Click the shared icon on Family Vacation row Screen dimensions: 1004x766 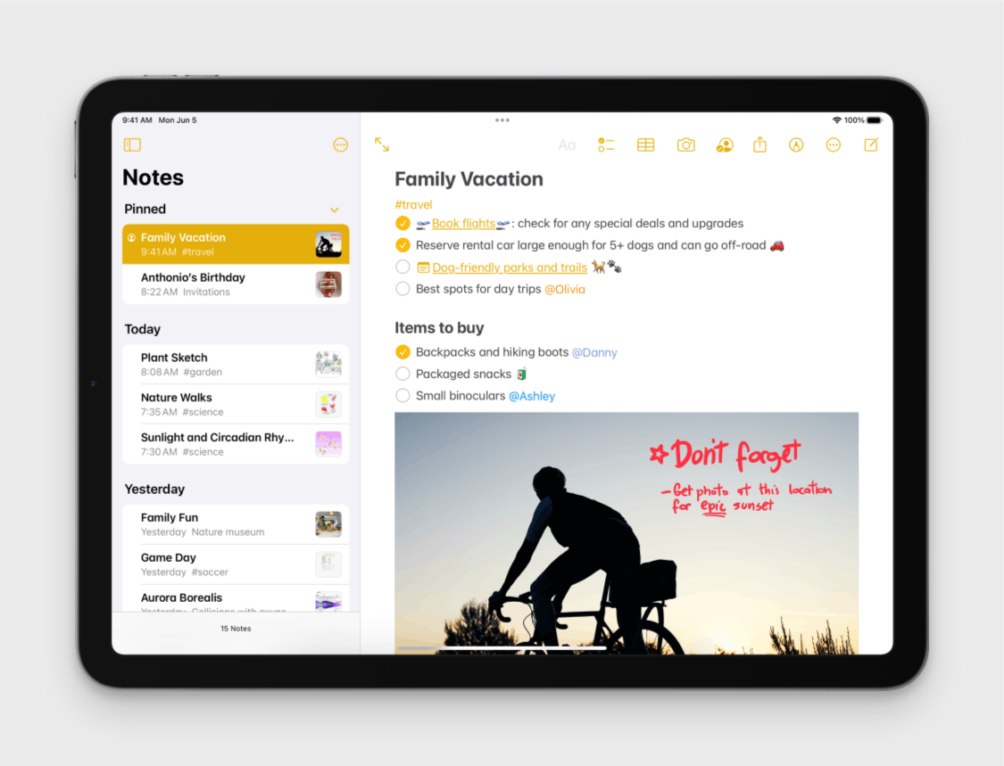coord(131,237)
